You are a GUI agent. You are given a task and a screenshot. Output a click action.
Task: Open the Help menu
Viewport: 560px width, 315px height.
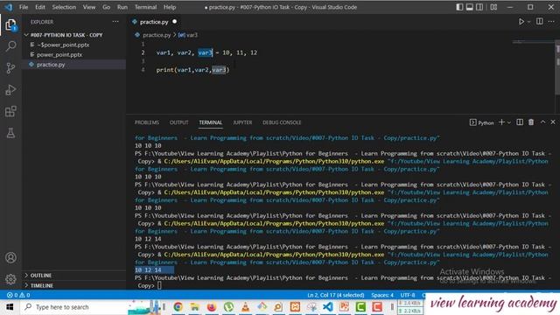[170, 7]
